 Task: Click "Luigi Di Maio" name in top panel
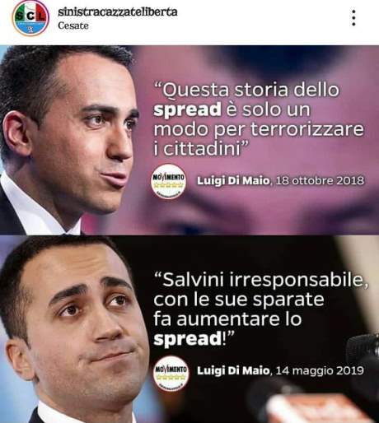pyautogui.click(x=233, y=181)
